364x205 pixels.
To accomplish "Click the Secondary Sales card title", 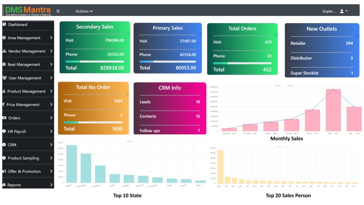I will click(94, 27).
